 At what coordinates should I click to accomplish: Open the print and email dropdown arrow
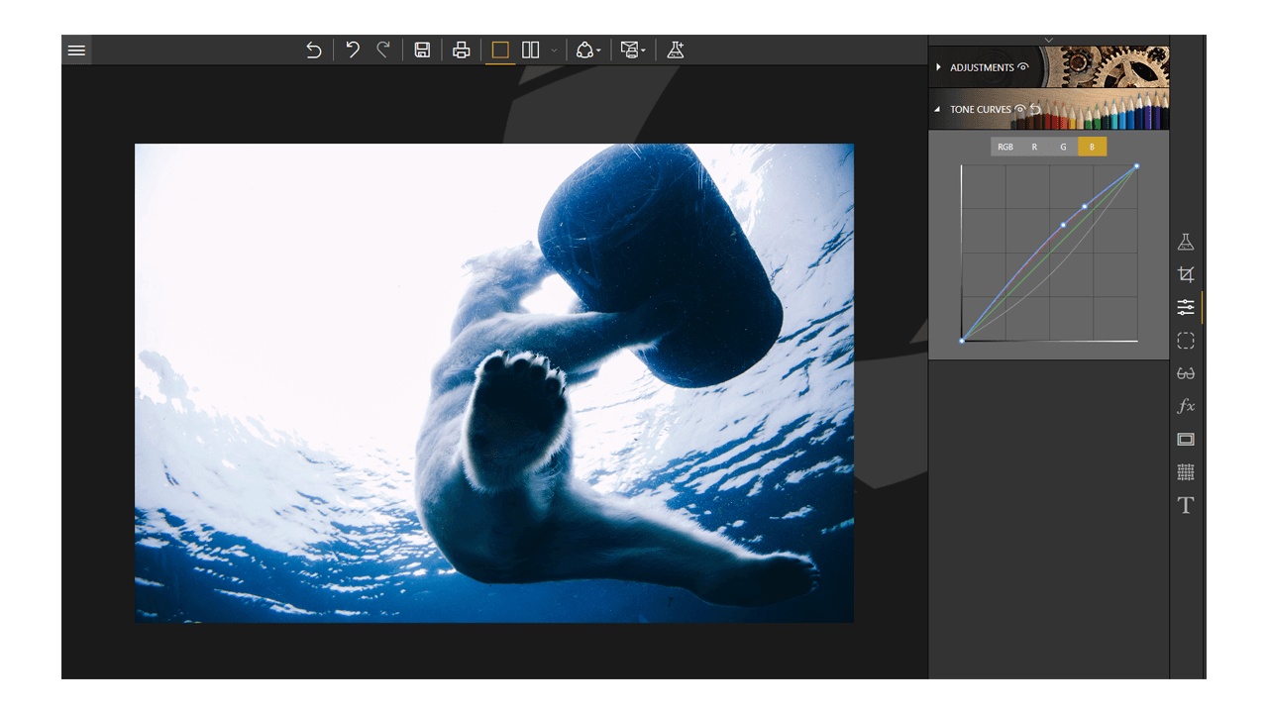tap(644, 50)
